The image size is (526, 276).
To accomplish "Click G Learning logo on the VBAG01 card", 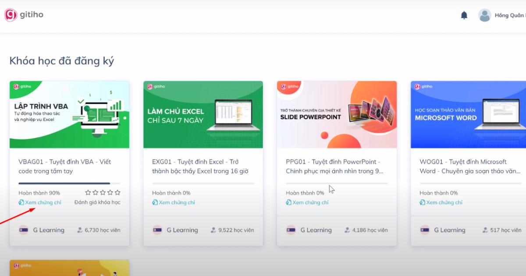I will (24, 230).
